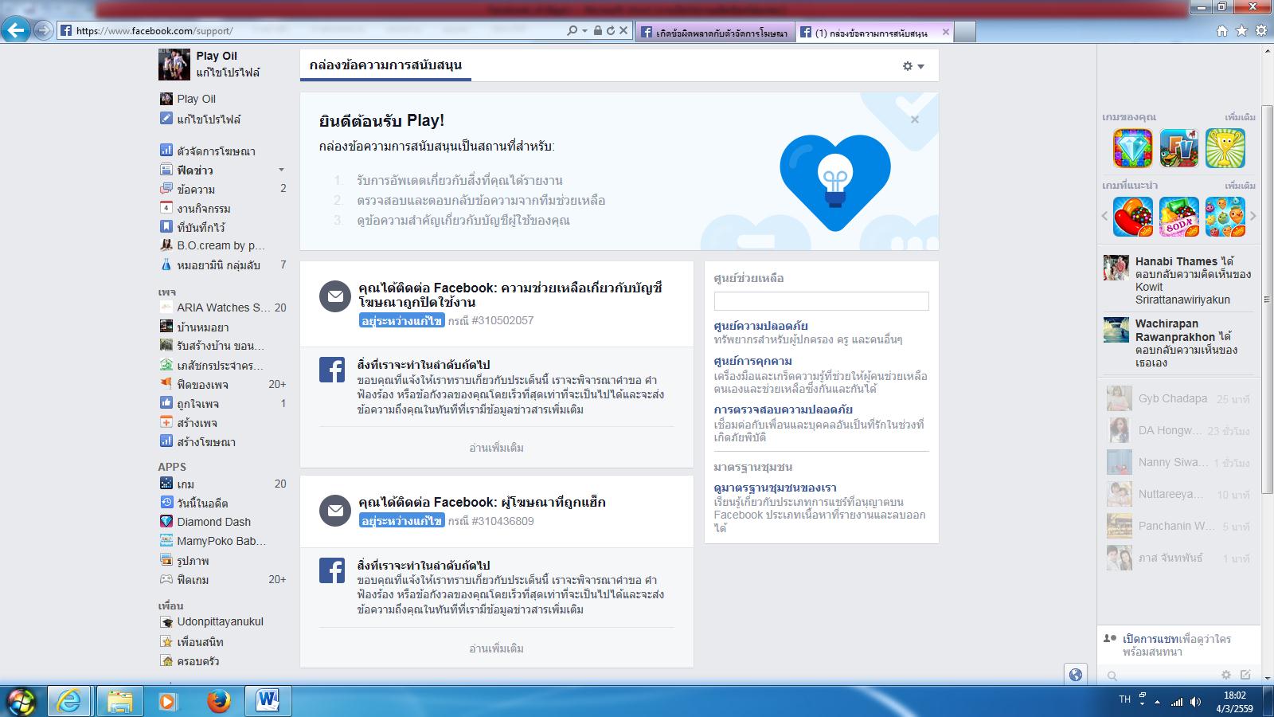
Task: Open case #310436809 envelope icon
Action: (x=335, y=511)
